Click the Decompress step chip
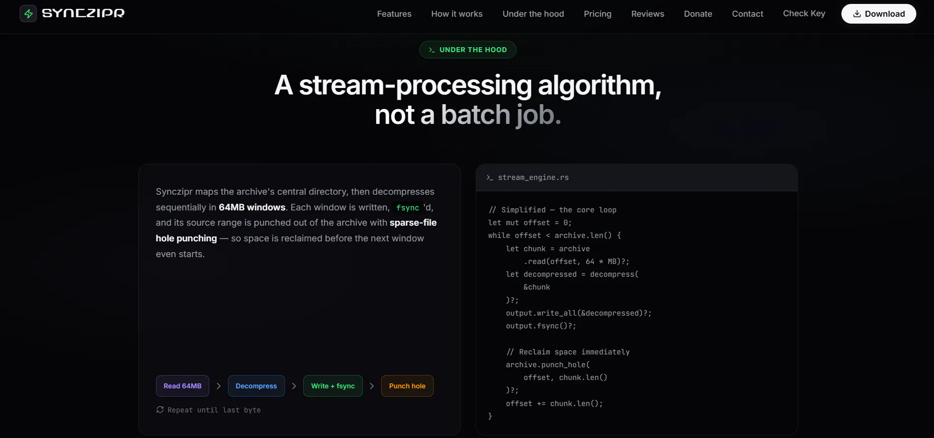934x438 pixels. [x=257, y=386]
